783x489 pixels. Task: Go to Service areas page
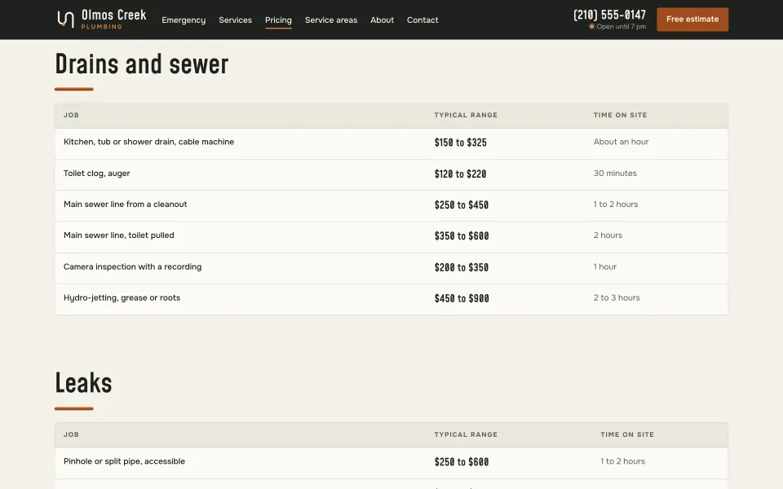click(331, 20)
